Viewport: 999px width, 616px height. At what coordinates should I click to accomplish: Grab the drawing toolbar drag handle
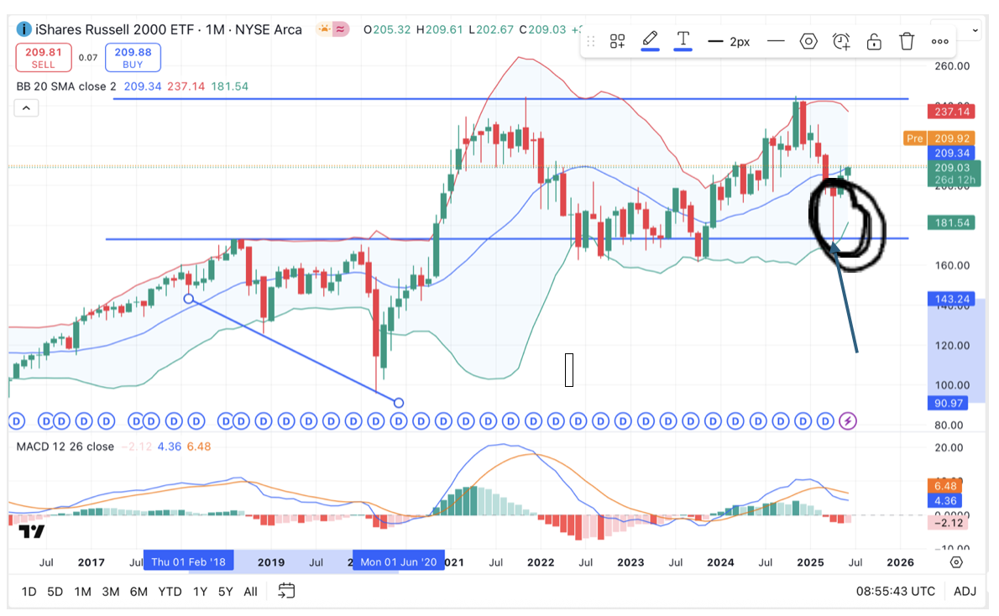tap(591, 41)
